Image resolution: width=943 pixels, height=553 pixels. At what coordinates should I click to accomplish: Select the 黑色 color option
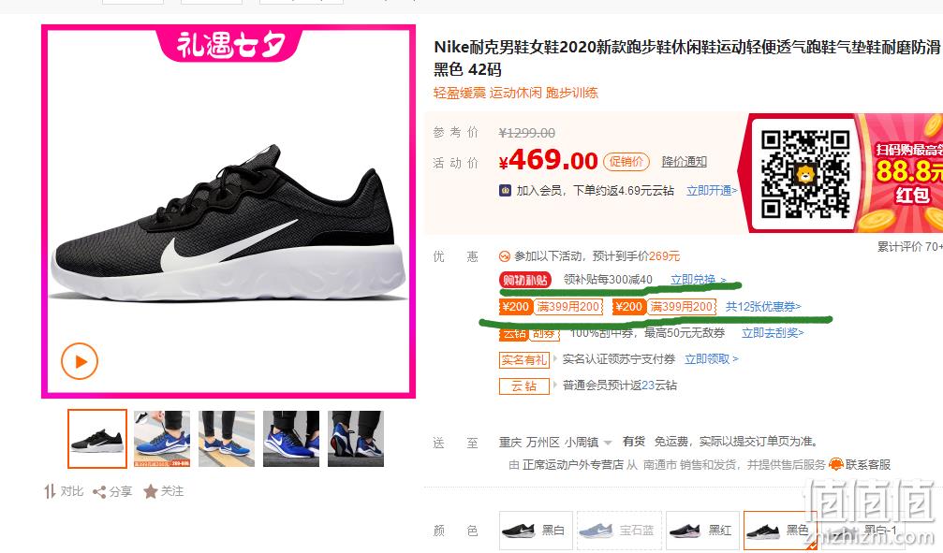click(780, 531)
